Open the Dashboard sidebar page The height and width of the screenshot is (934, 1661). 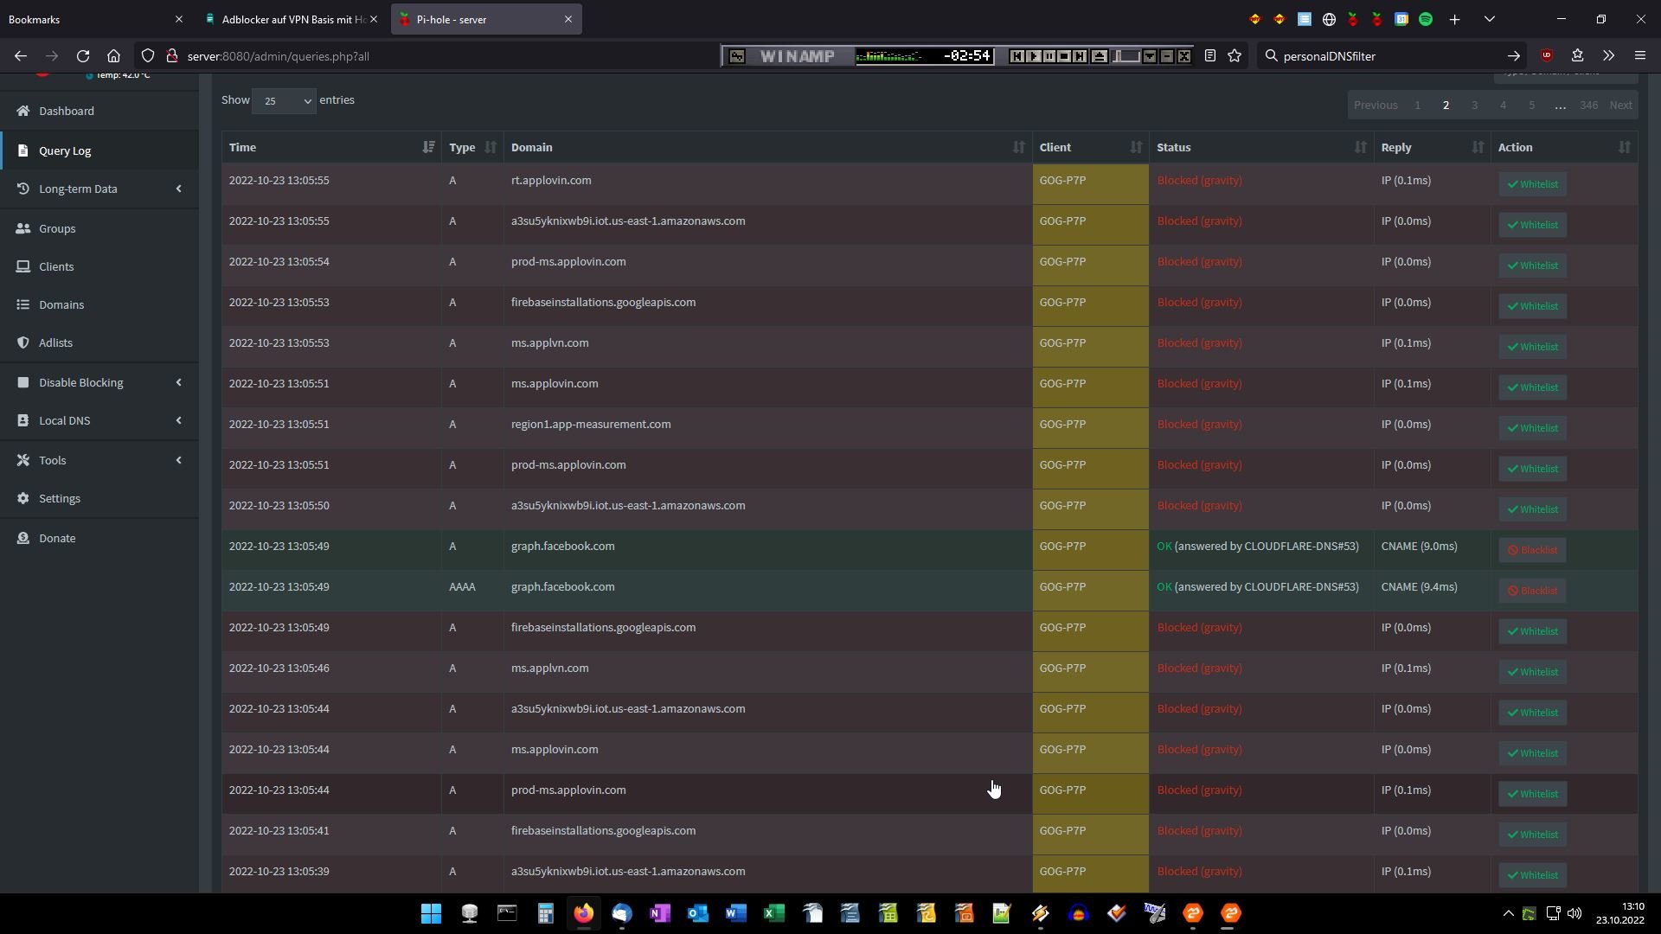click(x=66, y=111)
